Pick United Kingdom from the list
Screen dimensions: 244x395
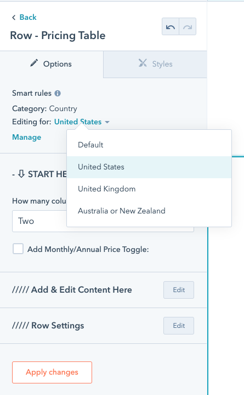pos(149,189)
